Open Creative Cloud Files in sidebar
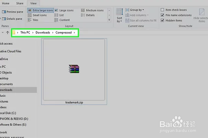Image resolution: width=208 pixels, height=138 pixels. pyautogui.click(x=11, y=51)
